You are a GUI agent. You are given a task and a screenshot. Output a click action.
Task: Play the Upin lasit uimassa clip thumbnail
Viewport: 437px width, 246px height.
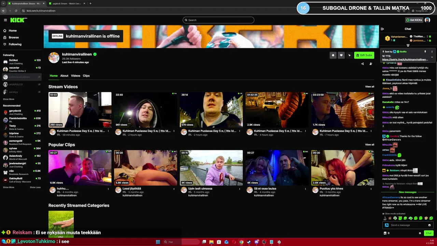pyautogui.click(x=211, y=168)
